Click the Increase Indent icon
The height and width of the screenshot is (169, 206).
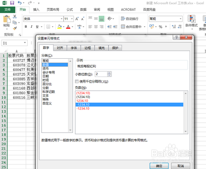(115, 27)
